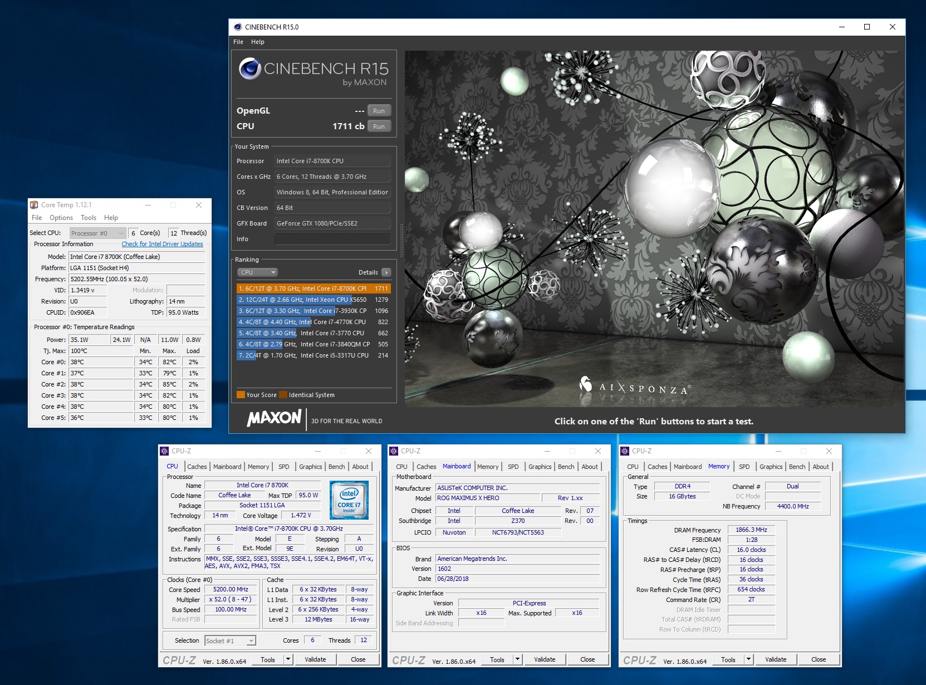Open the Processor #0 dropdown in Core Temp
This screenshot has height=685, width=926.
[97, 233]
